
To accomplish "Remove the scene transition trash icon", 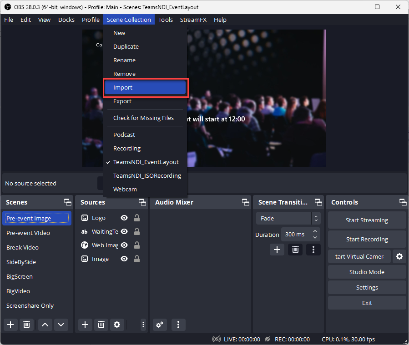I will coord(295,250).
